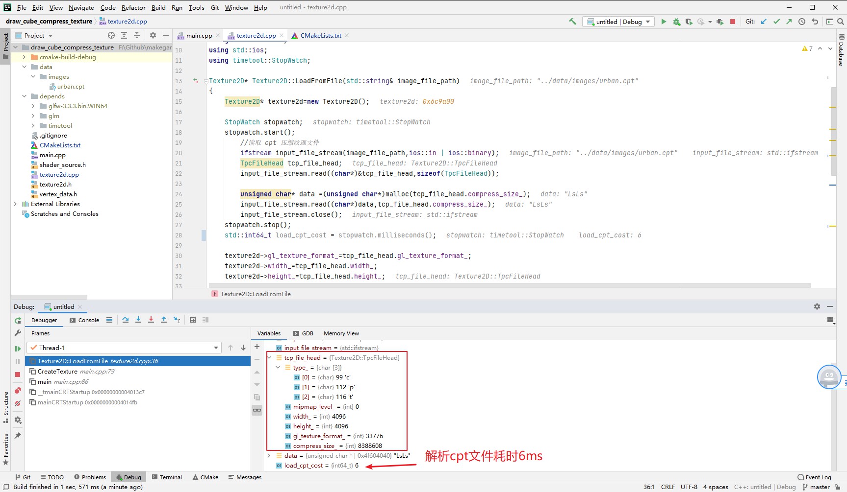The width and height of the screenshot is (847, 492).
Task: Collapse the depends folder
Action: point(24,96)
